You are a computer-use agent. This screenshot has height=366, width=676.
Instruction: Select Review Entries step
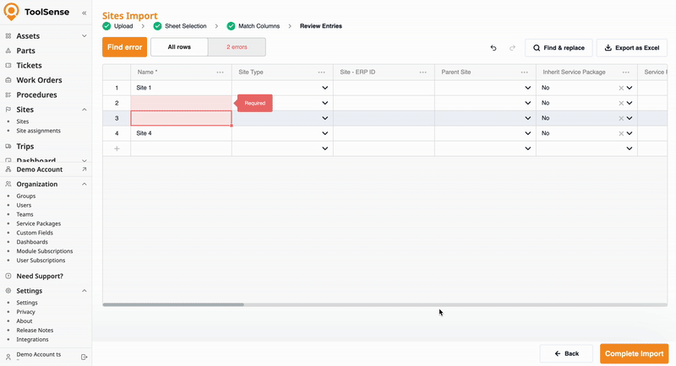pyautogui.click(x=321, y=26)
